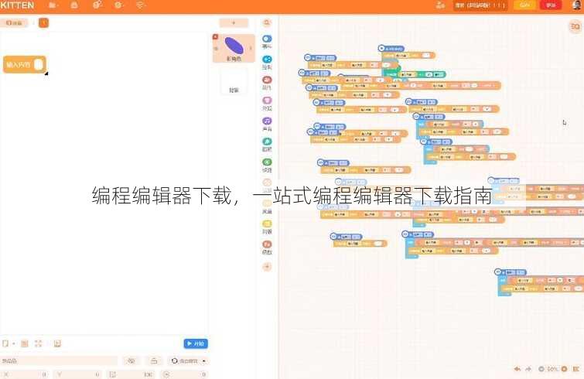This screenshot has width=584, height=379.
Task: Click the KITTEN logo
Action: (x=17, y=5)
